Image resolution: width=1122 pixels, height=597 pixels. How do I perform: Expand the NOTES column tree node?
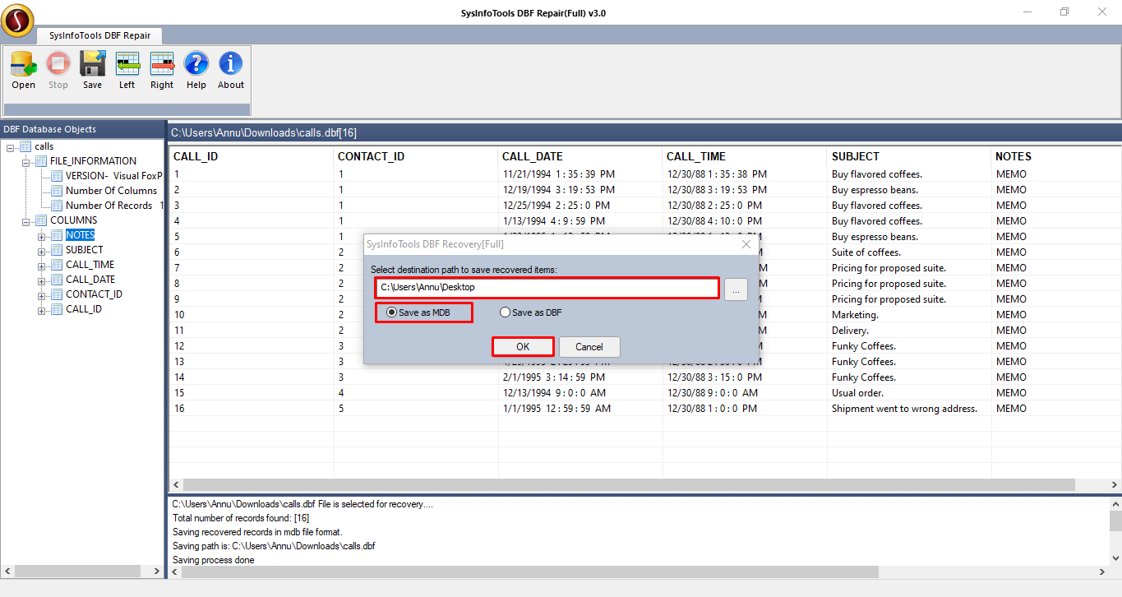pyautogui.click(x=42, y=236)
